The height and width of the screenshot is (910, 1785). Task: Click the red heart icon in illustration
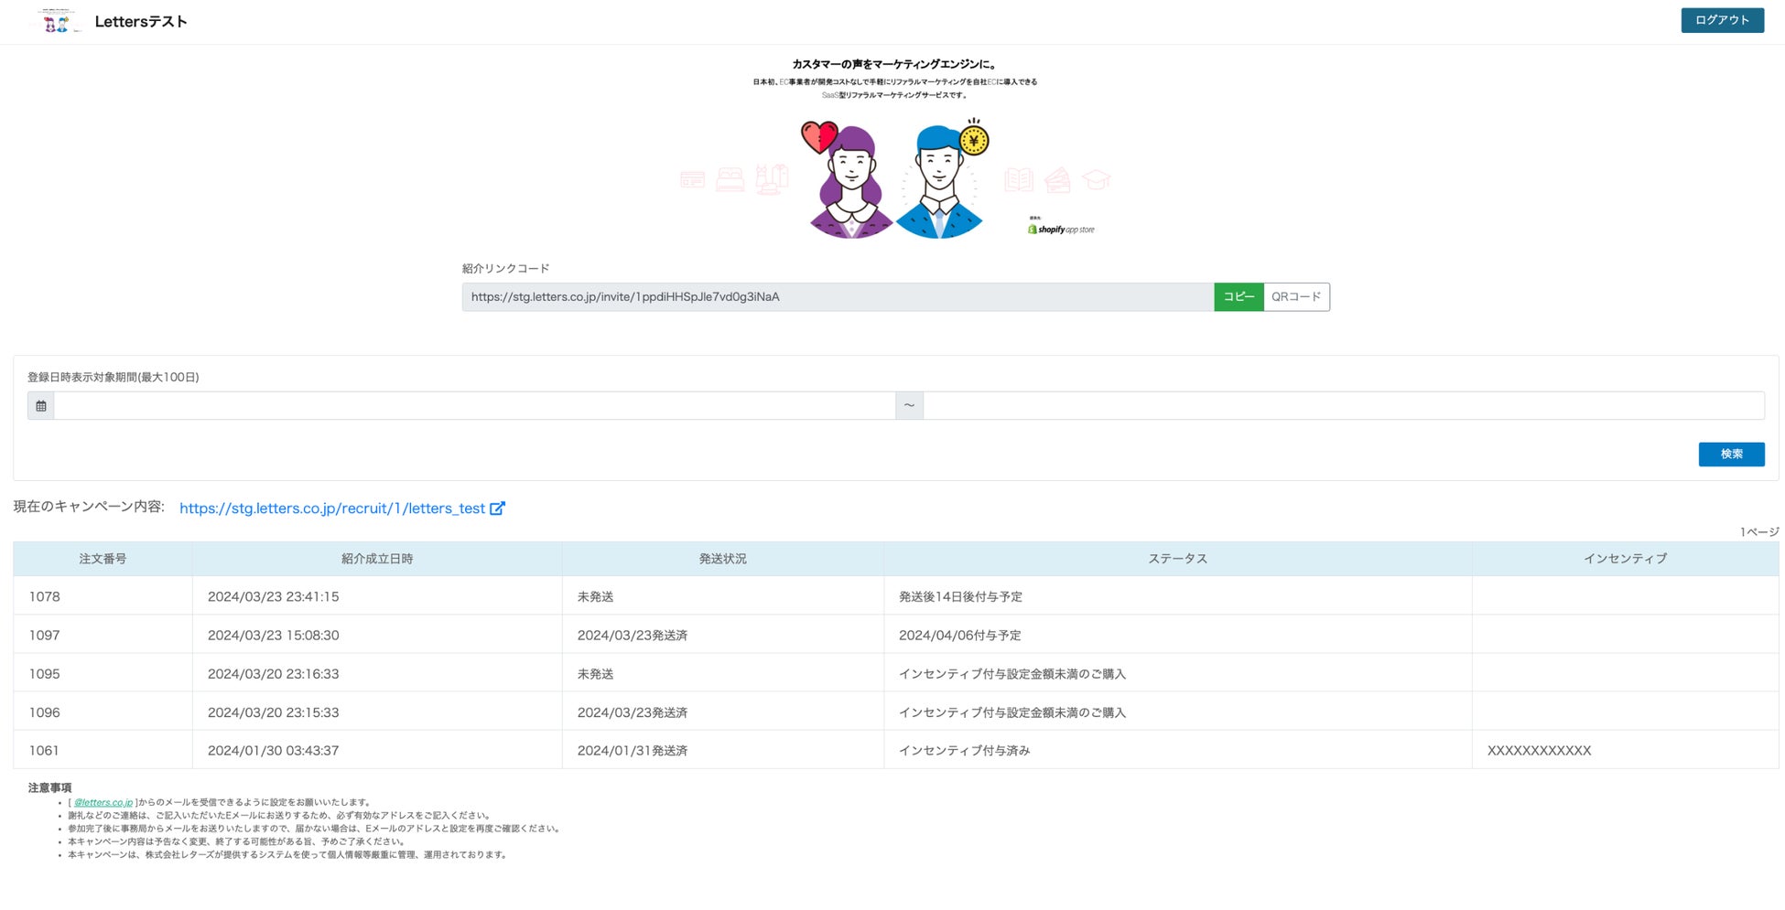click(818, 137)
